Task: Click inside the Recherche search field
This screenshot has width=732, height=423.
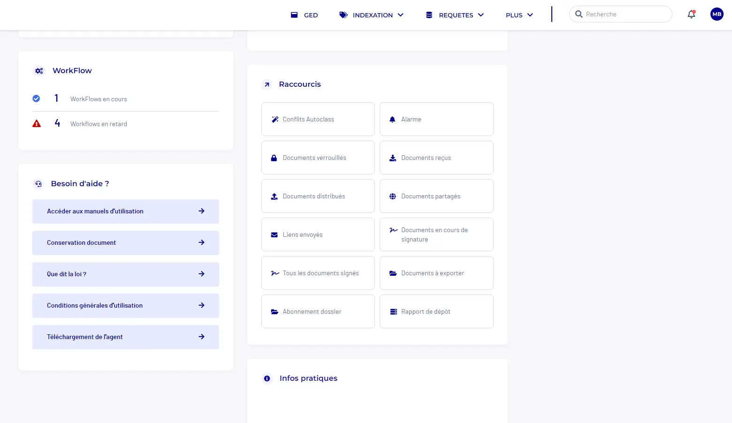Action: click(619, 14)
